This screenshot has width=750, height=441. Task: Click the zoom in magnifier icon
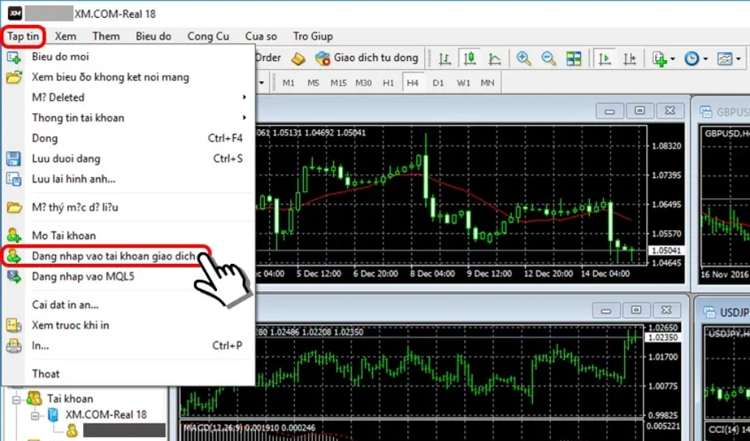point(524,58)
